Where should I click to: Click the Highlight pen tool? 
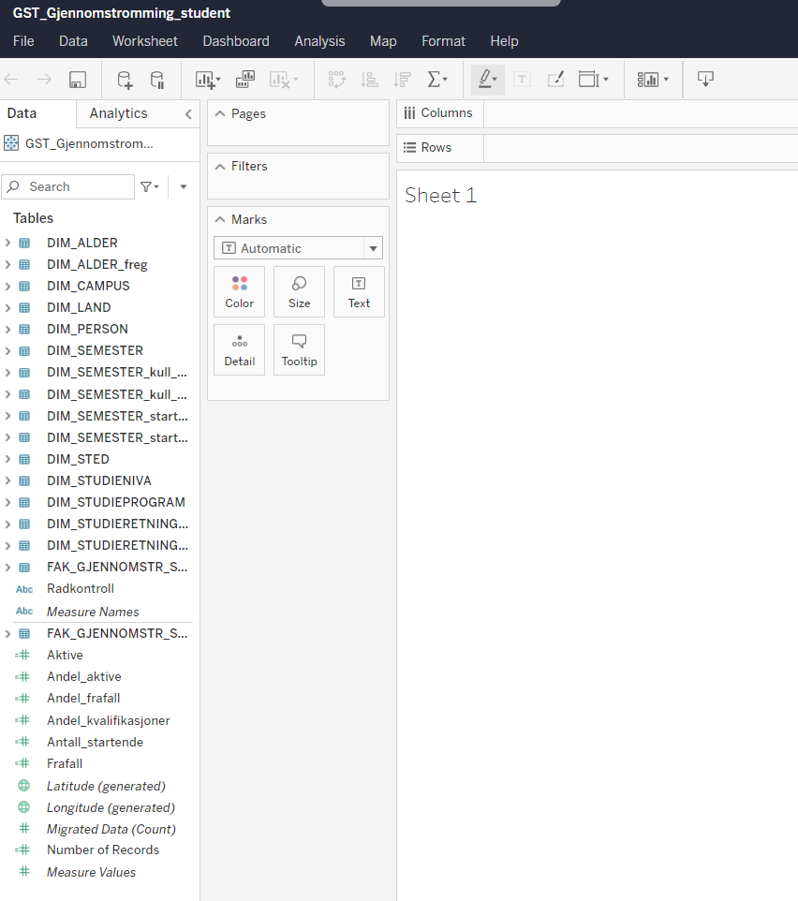[x=486, y=80]
